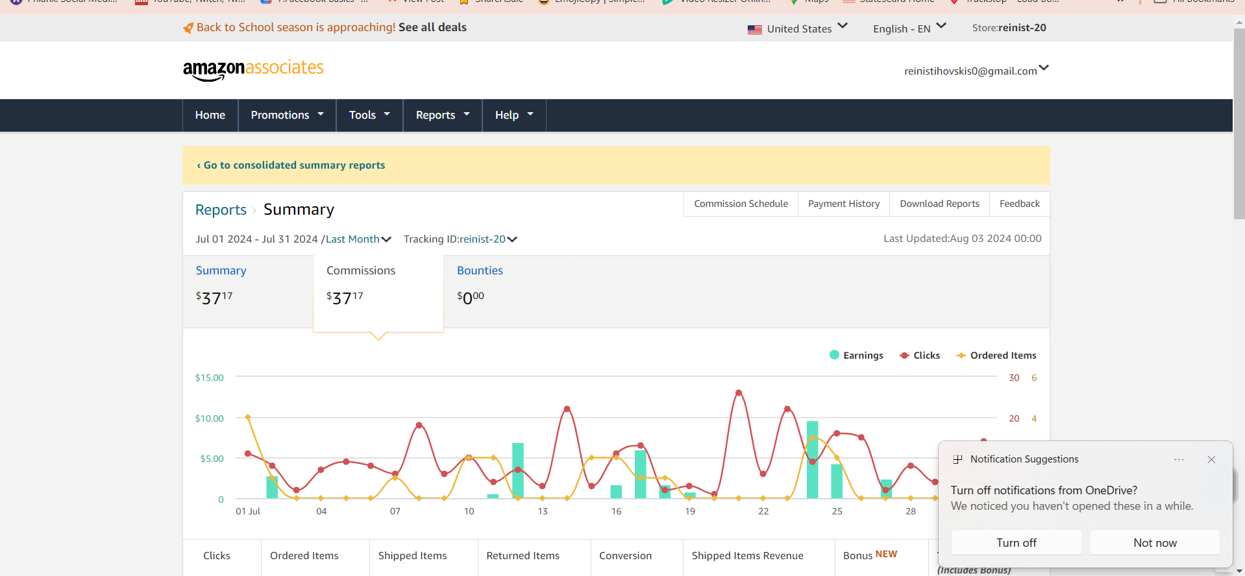Click Turn off in OneDrive notification
1245x576 pixels.
click(1017, 543)
